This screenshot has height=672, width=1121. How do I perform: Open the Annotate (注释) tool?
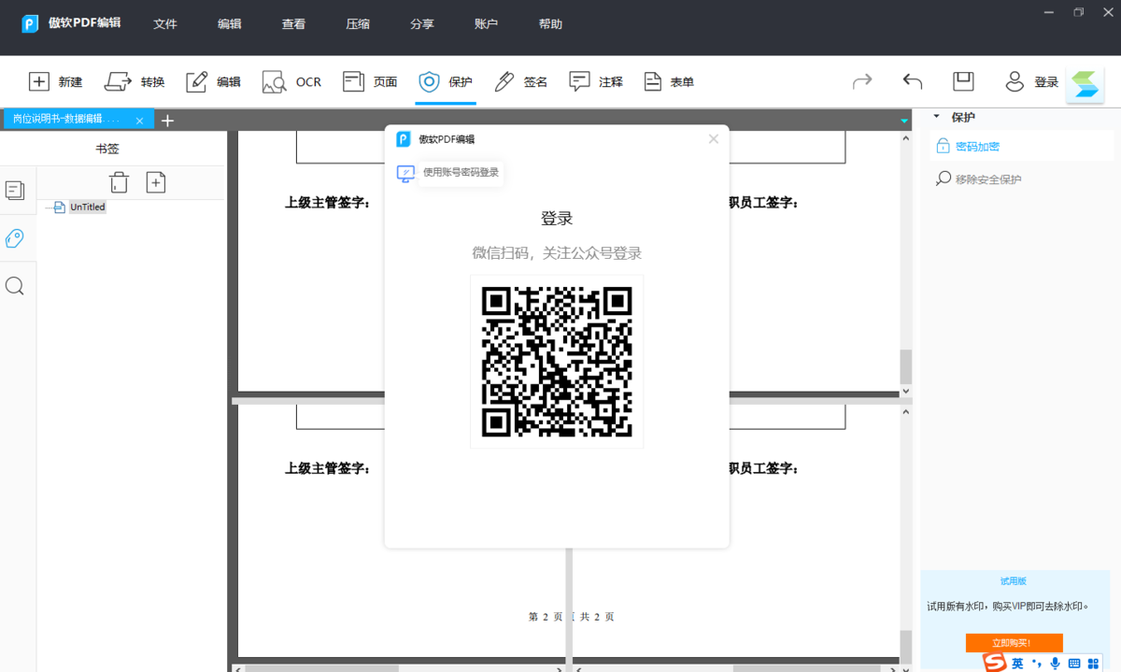[596, 82]
